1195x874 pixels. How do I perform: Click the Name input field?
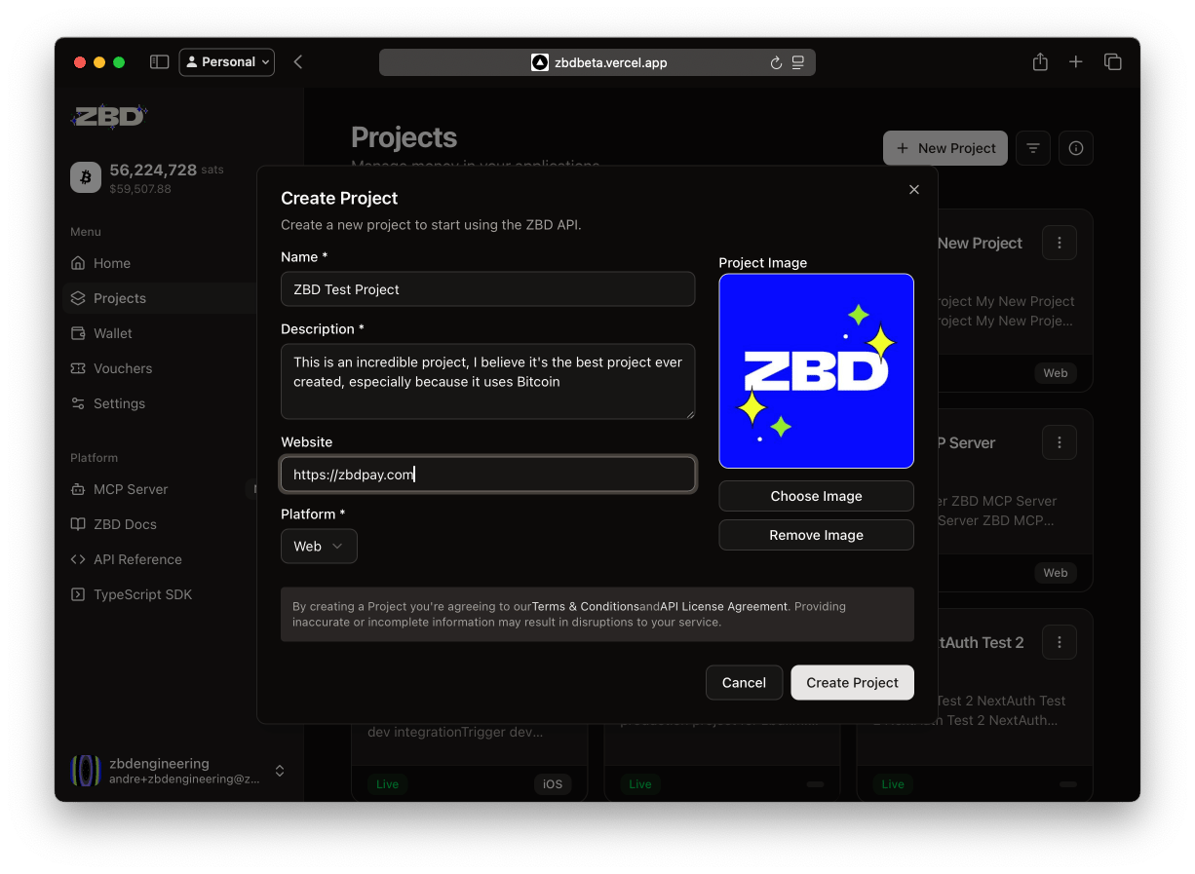coord(488,289)
